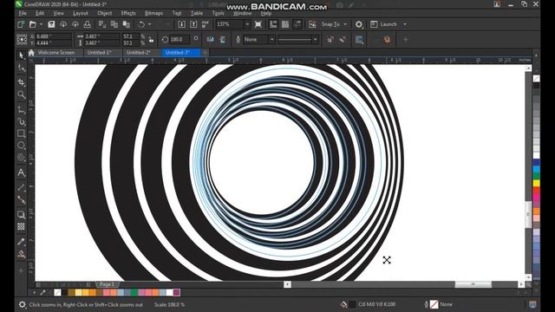Viewport: 555px width, 312px height.
Task: Select the Pick tool
Action: pyautogui.click(x=21, y=55)
